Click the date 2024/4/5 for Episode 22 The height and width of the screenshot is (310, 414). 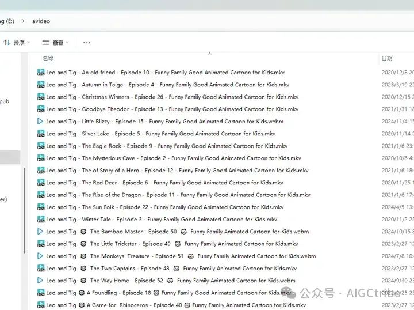398,207
